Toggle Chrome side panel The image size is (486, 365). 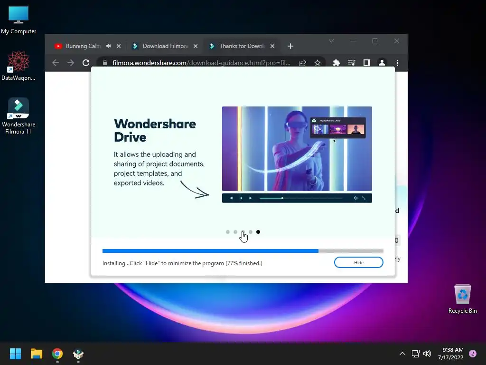tap(367, 63)
